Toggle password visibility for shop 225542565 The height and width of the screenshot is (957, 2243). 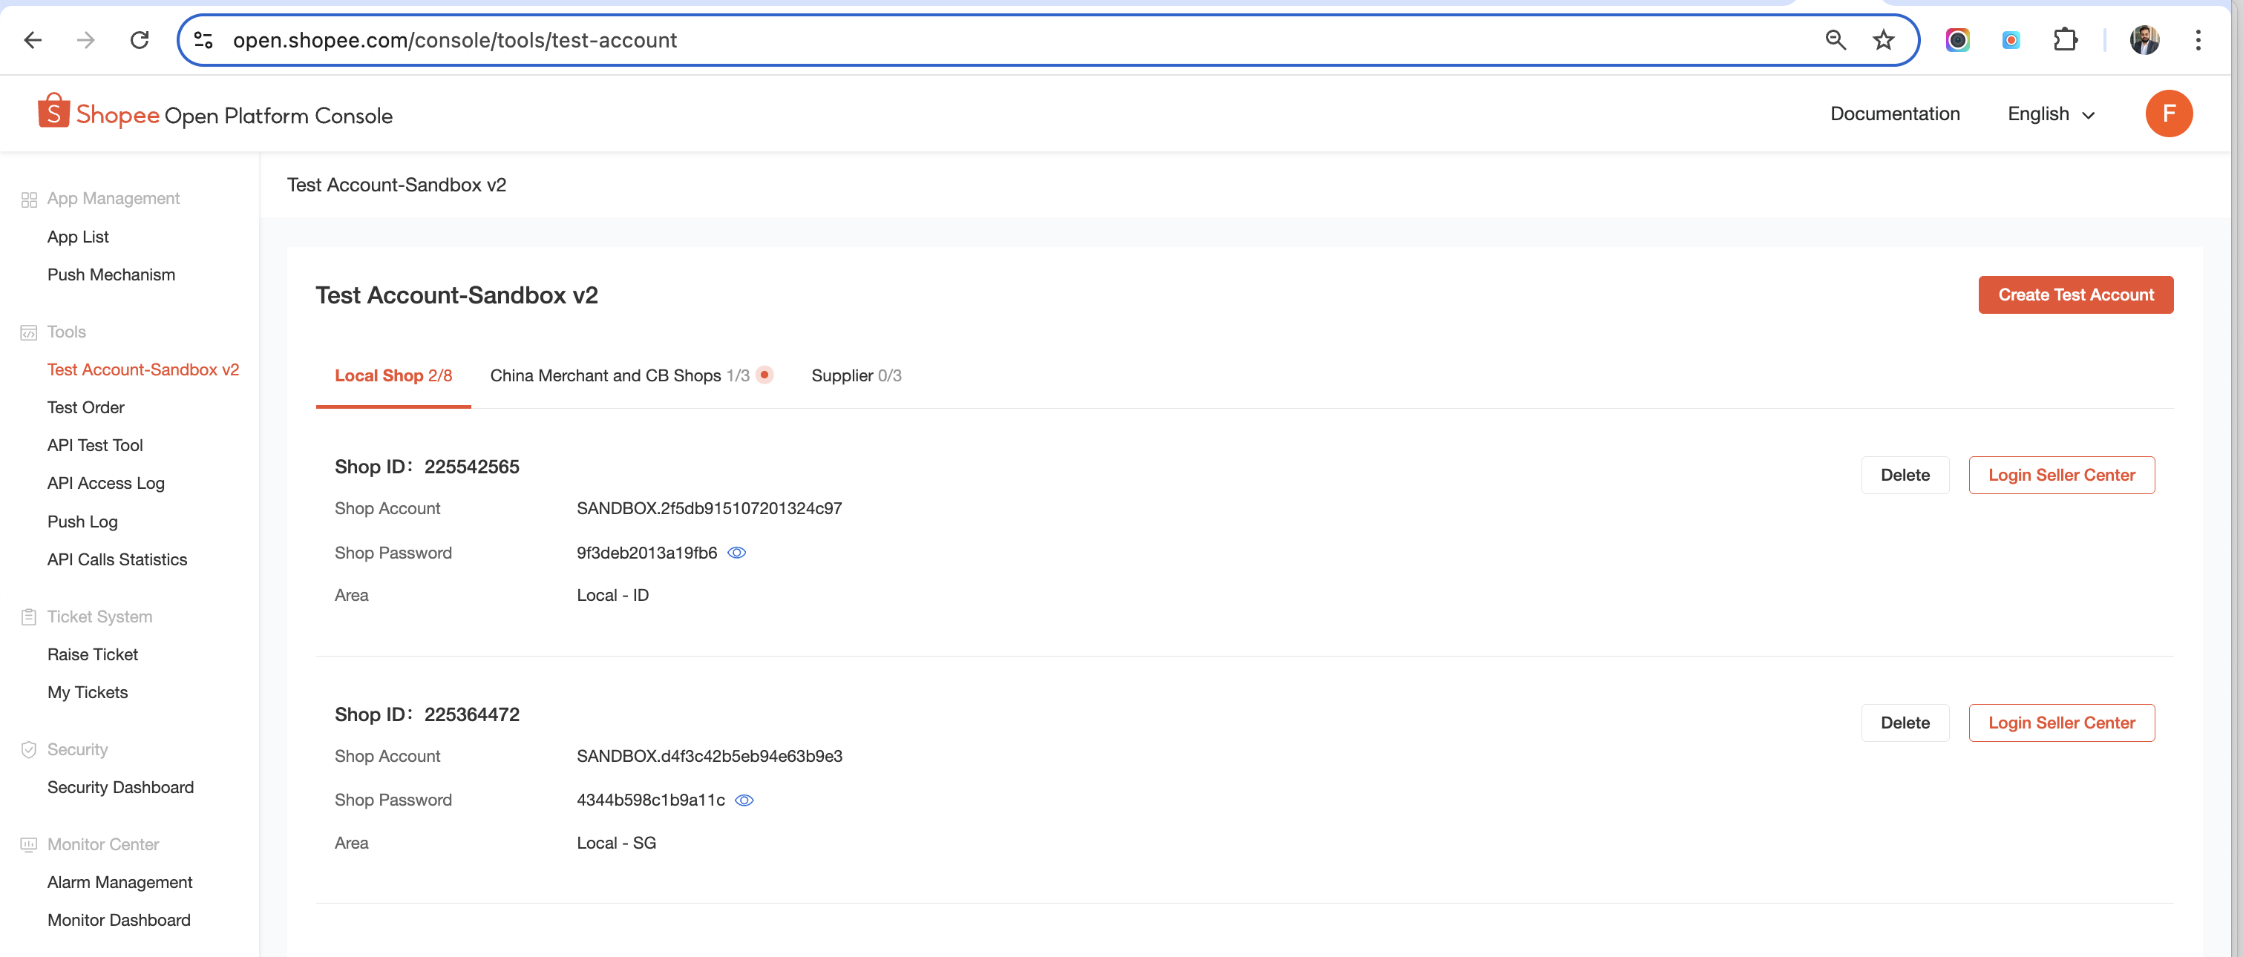(736, 553)
